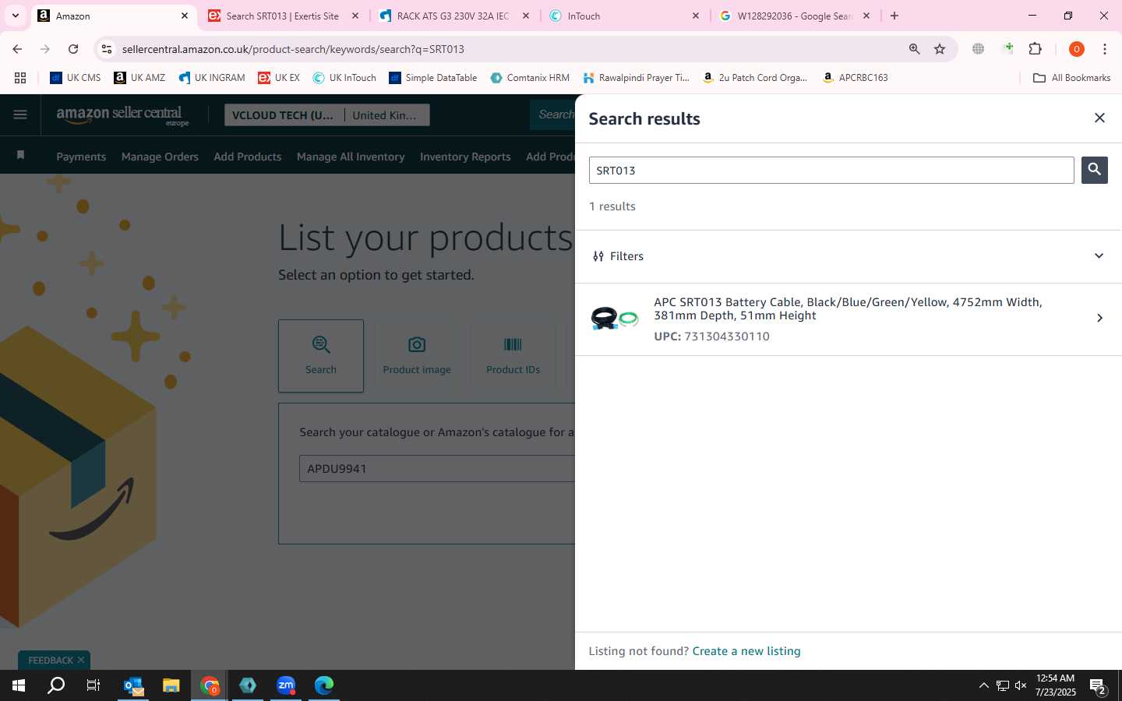Open the apps grid in bookmarks bar
The height and width of the screenshot is (701, 1122).
[20, 78]
